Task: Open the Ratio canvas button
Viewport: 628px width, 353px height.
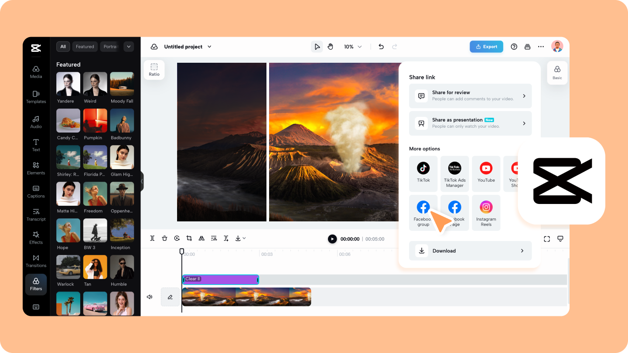Action: 154,70
